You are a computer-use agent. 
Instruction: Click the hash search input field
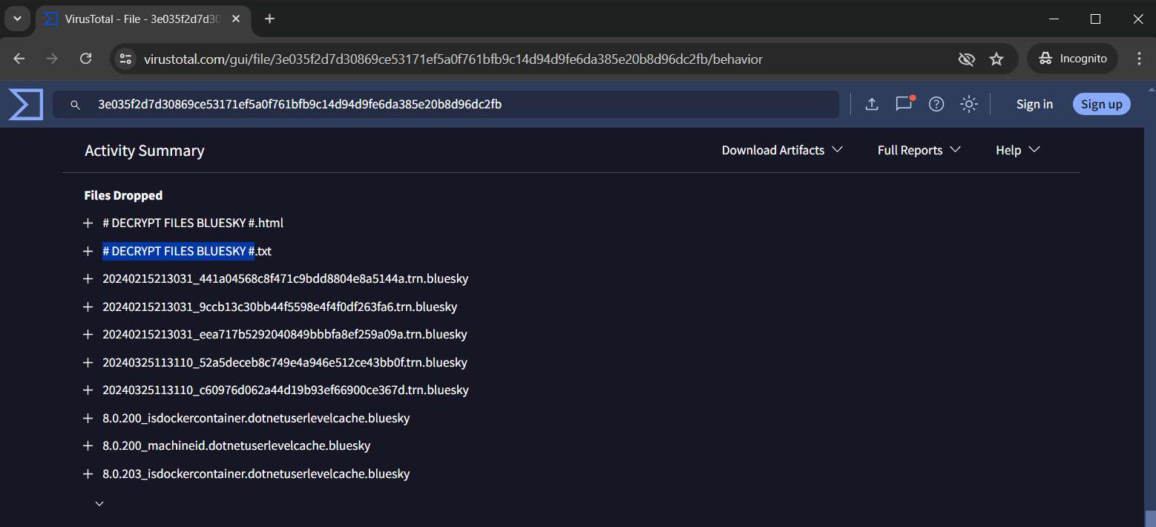coord(446,105)
